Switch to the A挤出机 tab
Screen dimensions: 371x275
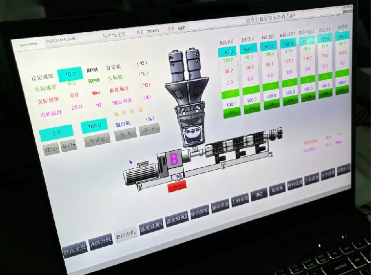(100, 243)
